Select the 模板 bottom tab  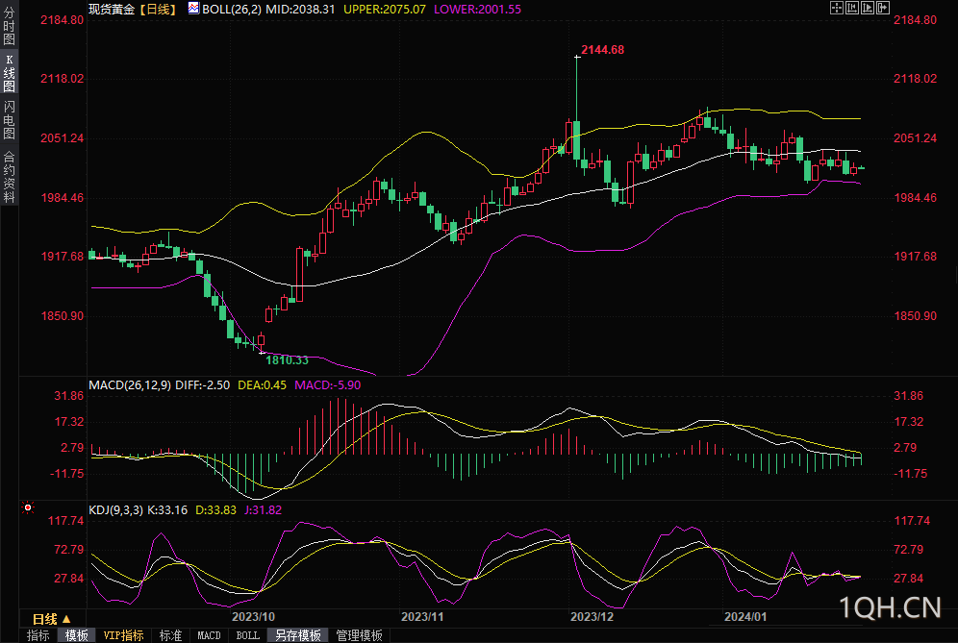click(76, 635)
